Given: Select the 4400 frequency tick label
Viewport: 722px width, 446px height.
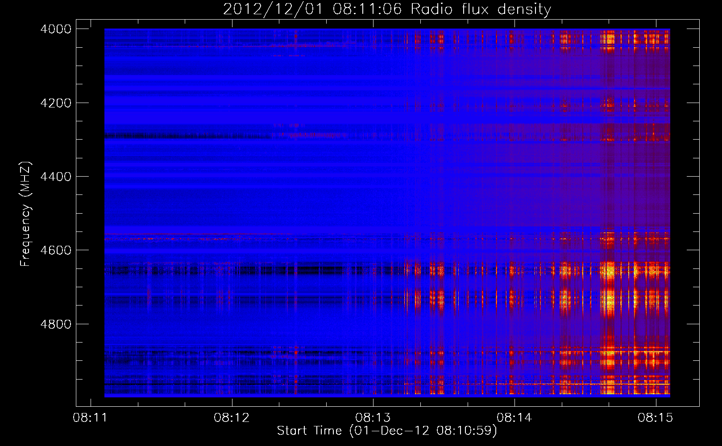Looking at the screenshot, I should tap(56, 177).
